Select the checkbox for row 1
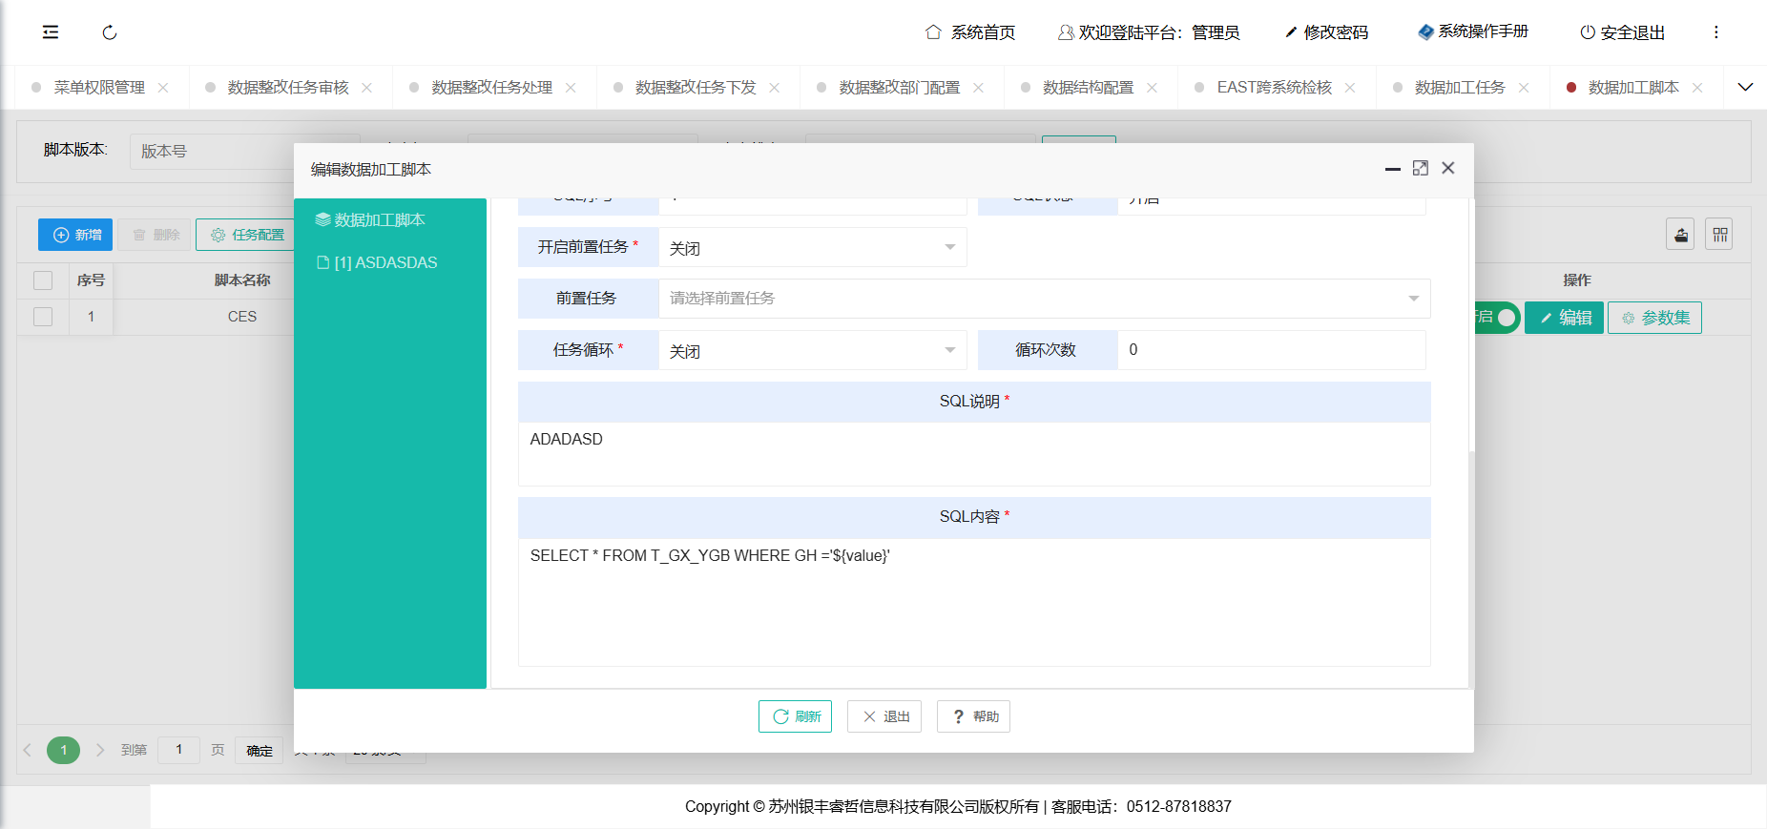 click(43, 317)
